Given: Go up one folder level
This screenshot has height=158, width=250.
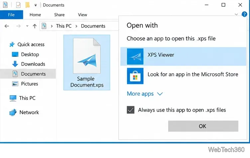Looking at the screenshot, I should [35, 26].
